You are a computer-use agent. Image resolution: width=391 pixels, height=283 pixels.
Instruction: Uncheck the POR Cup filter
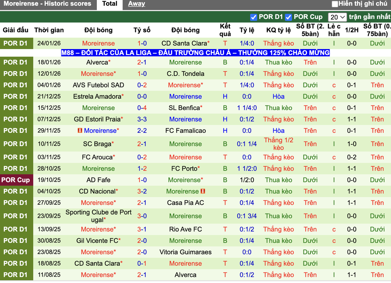coord(288,17)
